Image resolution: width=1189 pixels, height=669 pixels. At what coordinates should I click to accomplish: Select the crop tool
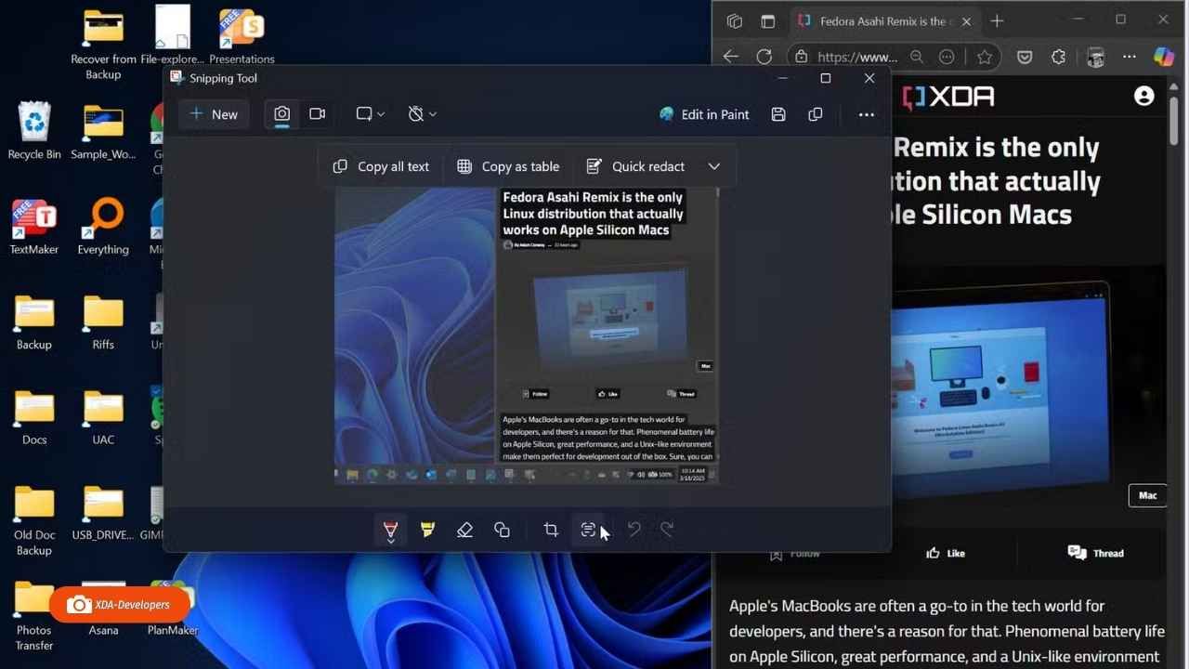(551, 530)
